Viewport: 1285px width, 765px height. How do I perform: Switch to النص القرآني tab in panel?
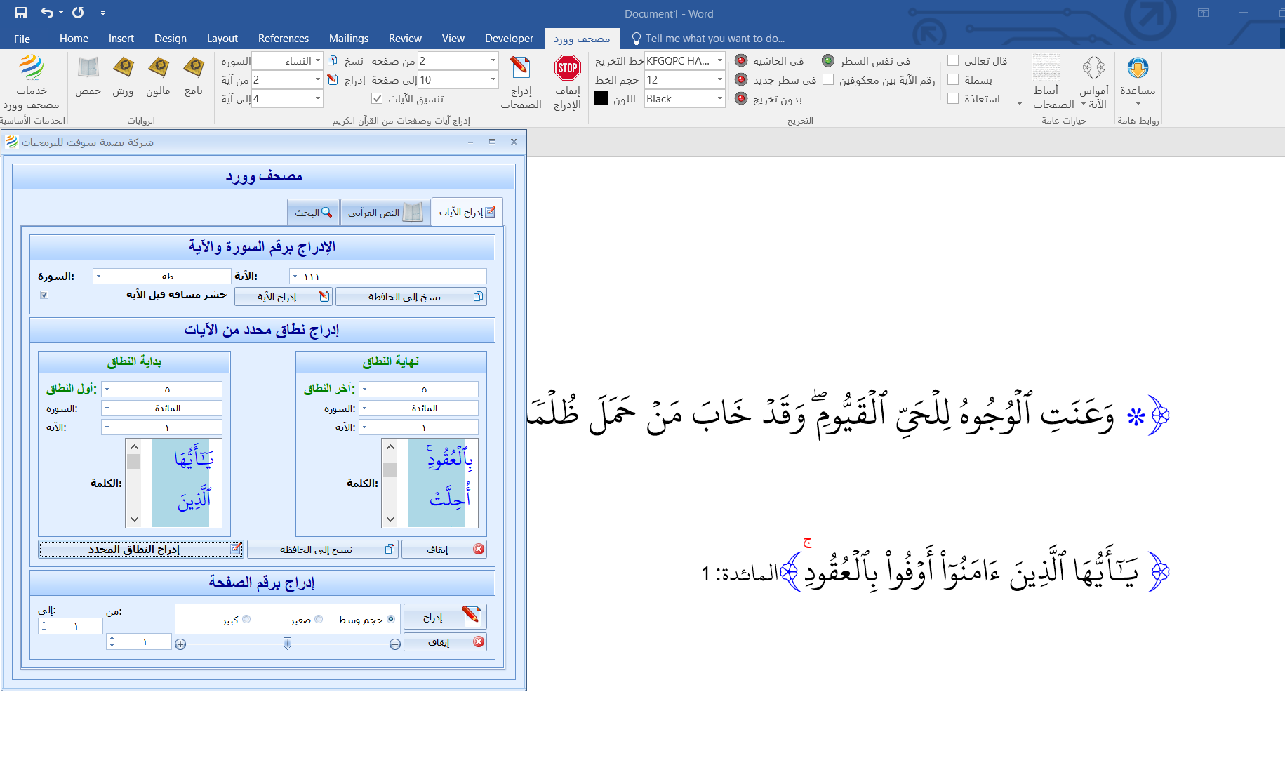coord(385,212)
